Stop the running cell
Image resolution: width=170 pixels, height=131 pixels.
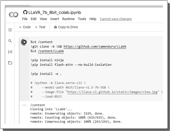tap(24, 42)
